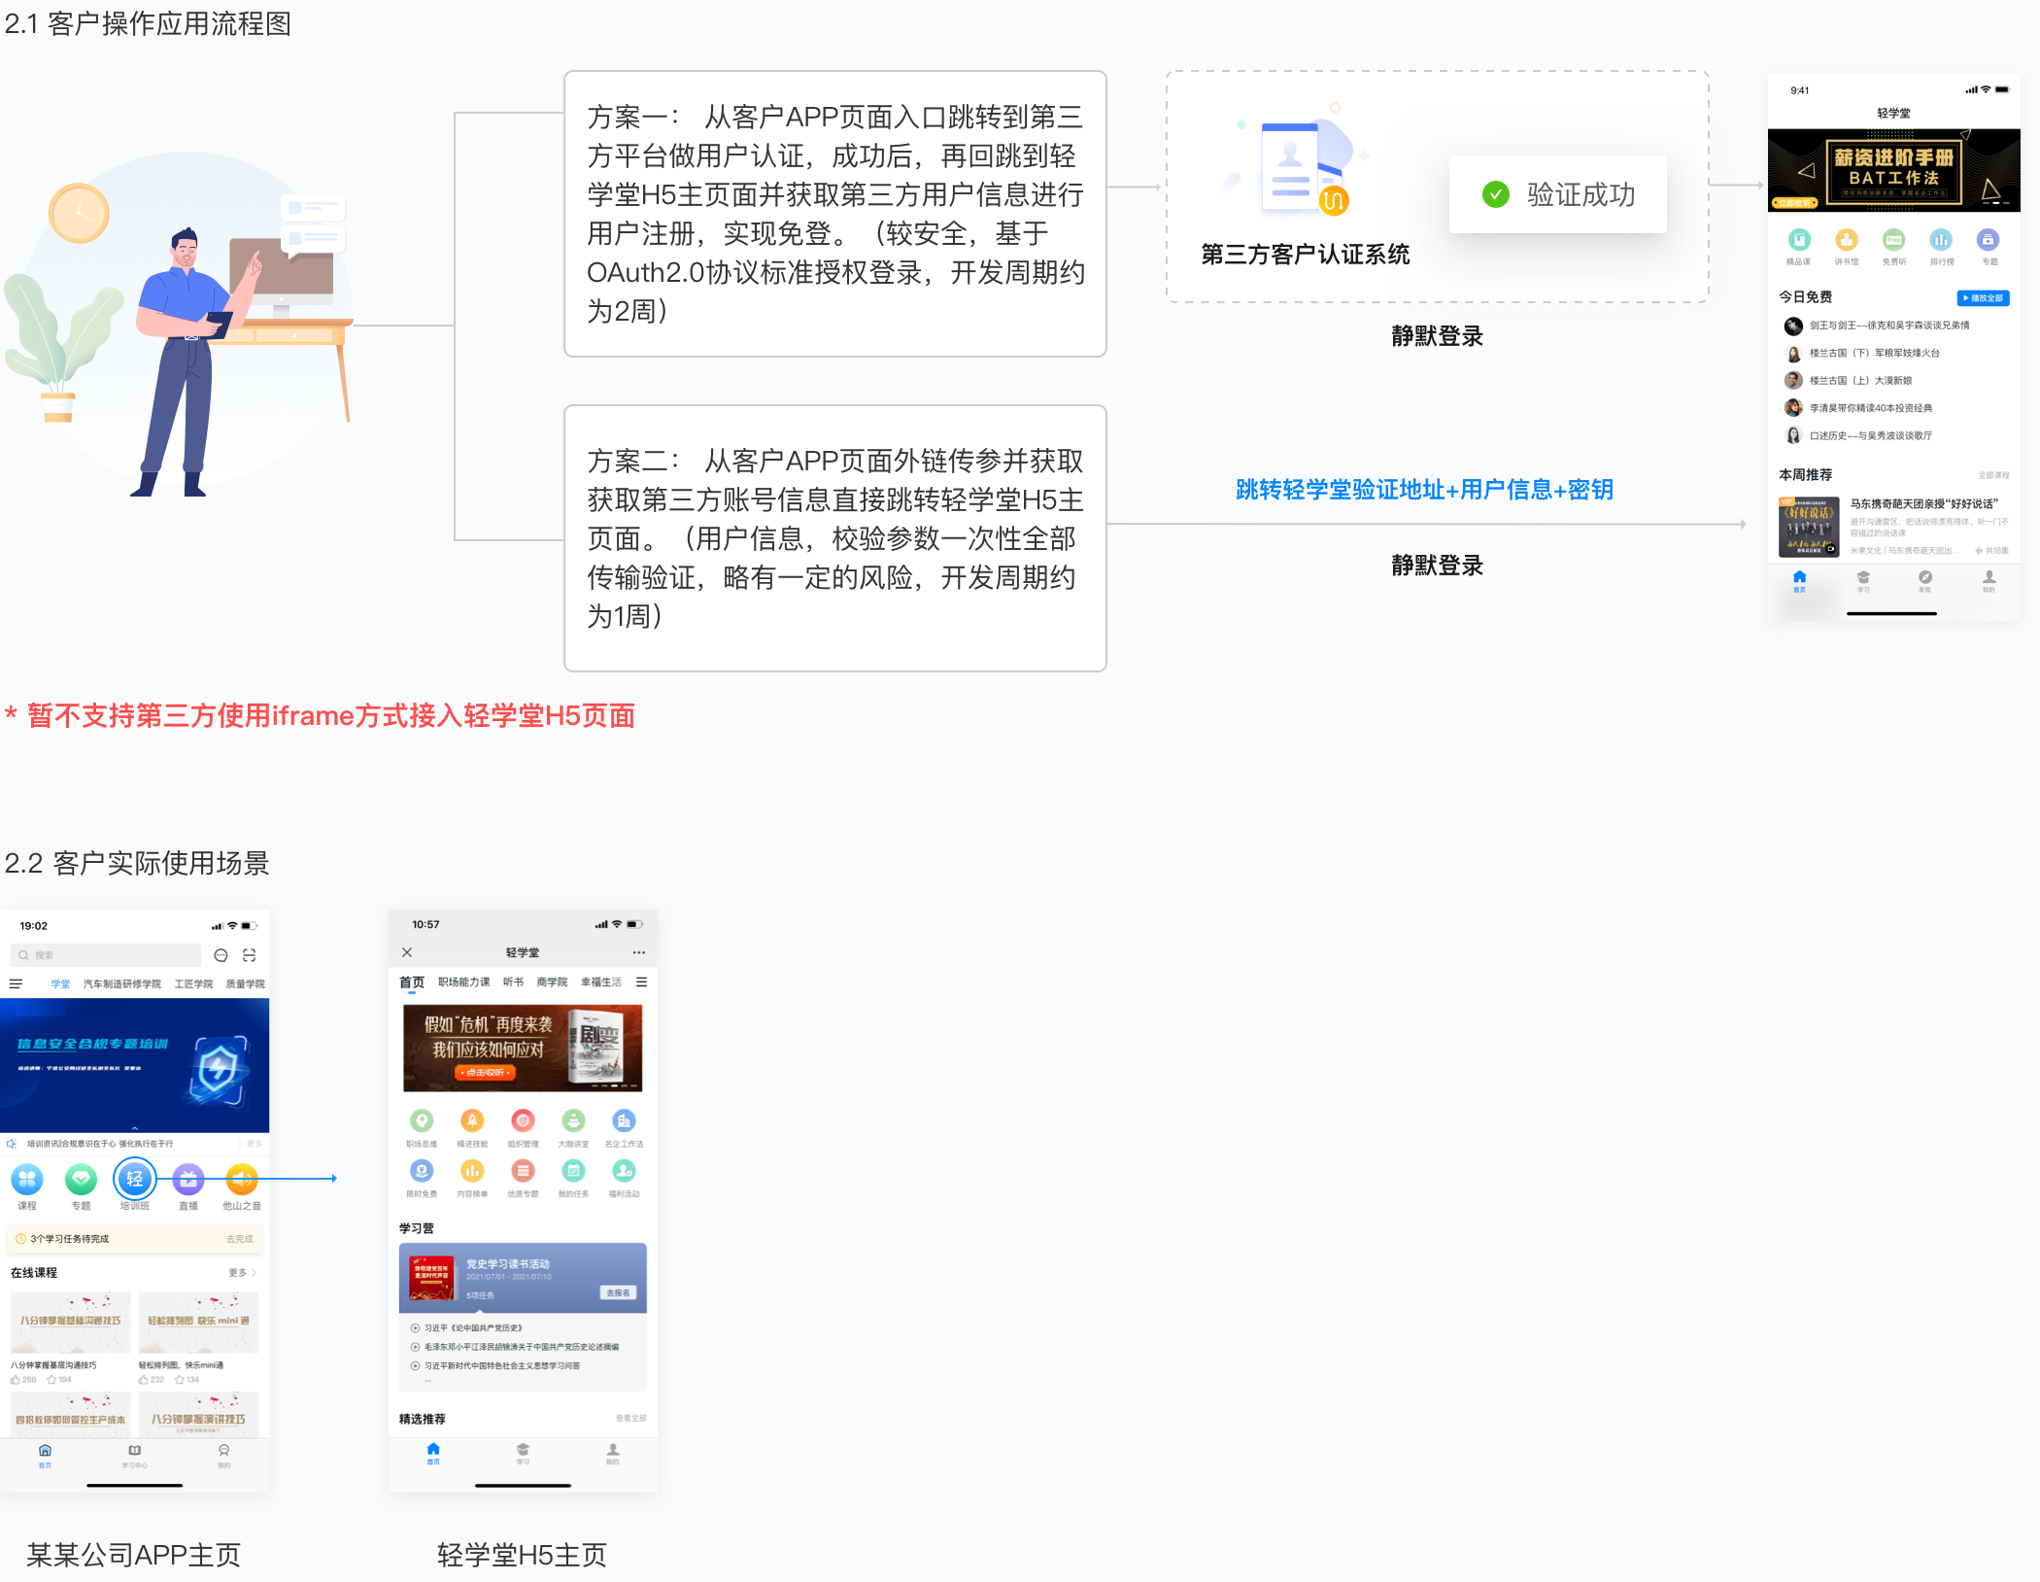
Task: Open the three-dot menu in 轻学堂 H5 header
Action: [638, 952]
